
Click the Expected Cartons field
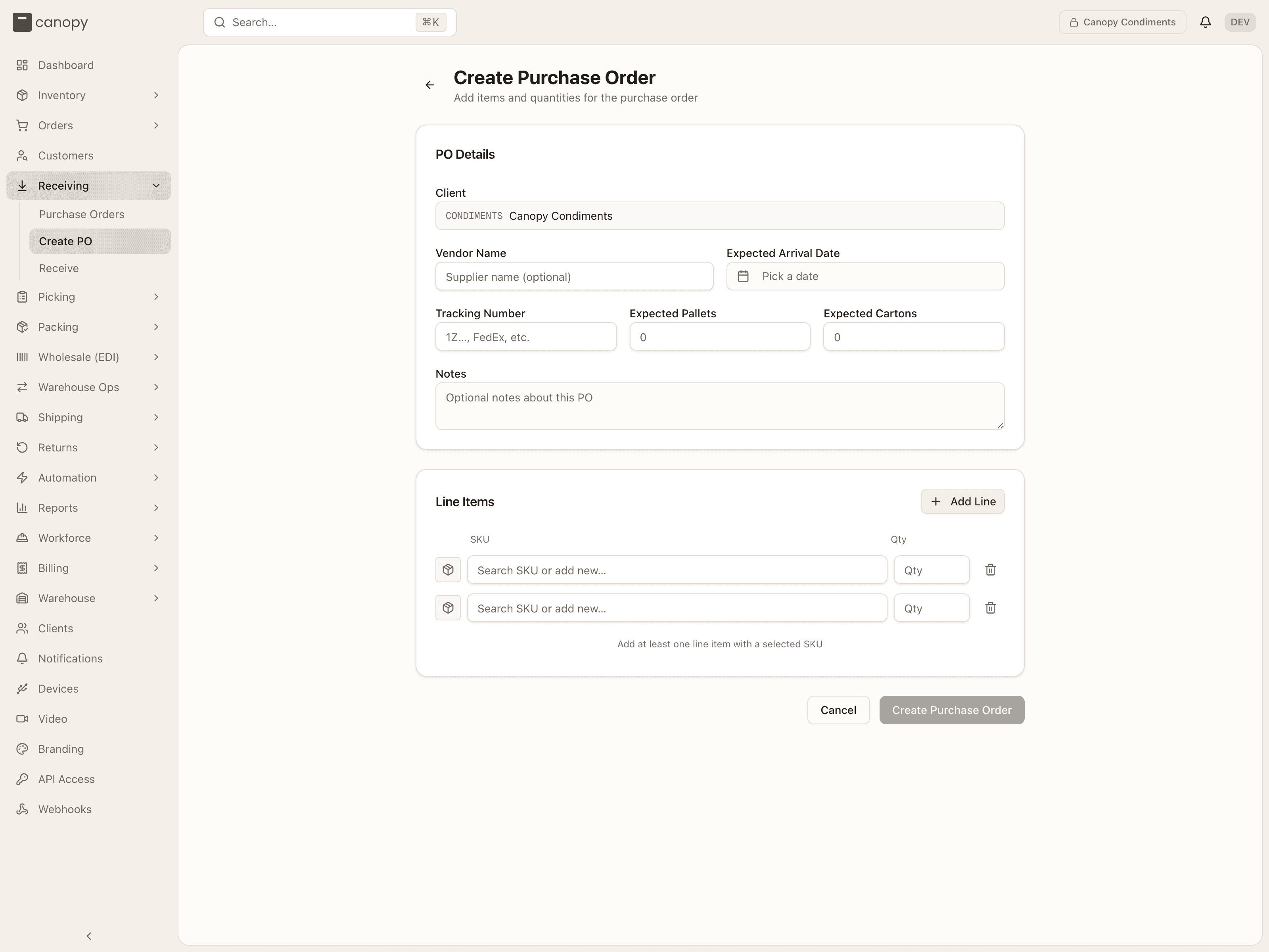914,337
